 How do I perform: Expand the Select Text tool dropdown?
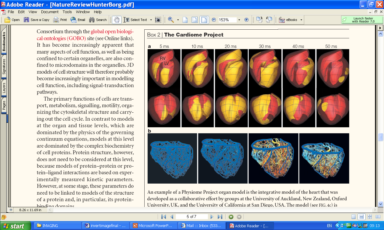pyautogui.click(x=151, y=20)
